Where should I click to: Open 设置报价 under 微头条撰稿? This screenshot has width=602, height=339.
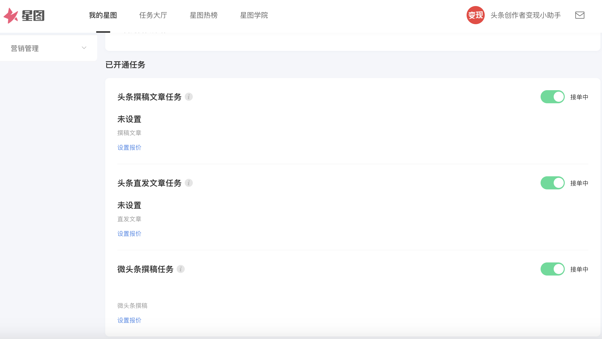129,320
